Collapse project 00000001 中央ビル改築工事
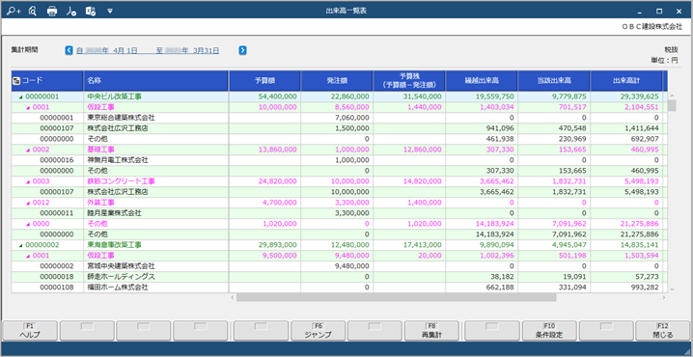Image resolution: width=693 pixels, height=357 pixels. [x=20, y=96]
